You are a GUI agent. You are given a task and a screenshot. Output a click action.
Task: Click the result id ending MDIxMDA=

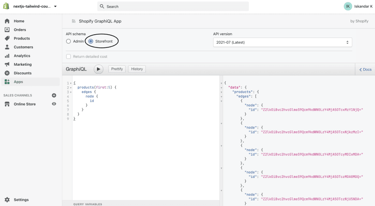(x=312, y=154)
